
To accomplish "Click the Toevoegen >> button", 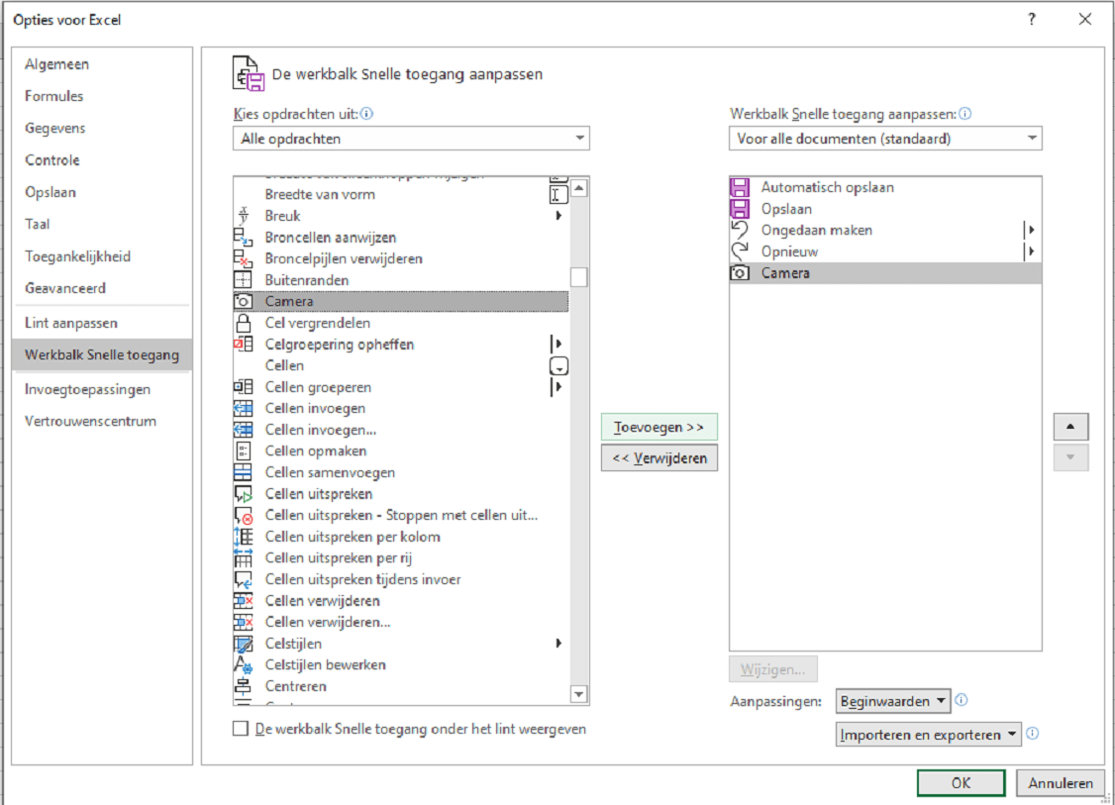I will tap(659, 427).
